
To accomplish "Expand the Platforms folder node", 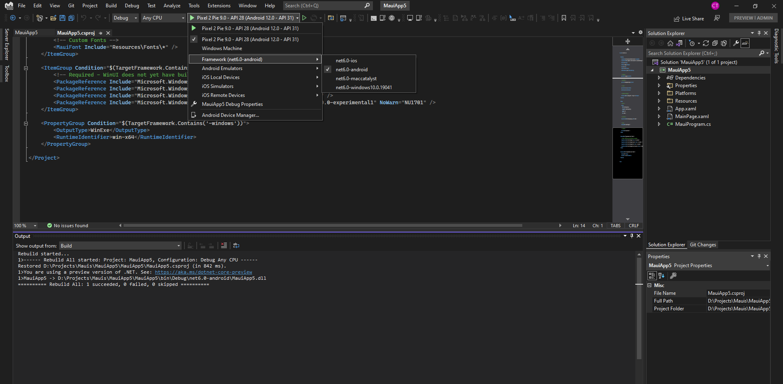I will click(659, 93).
